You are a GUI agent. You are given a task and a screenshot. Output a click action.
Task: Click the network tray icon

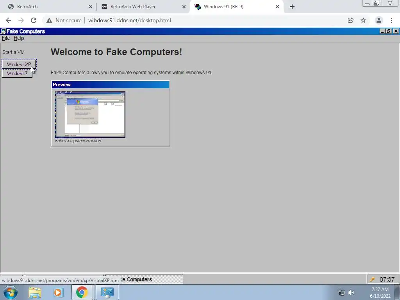point(341,293)
